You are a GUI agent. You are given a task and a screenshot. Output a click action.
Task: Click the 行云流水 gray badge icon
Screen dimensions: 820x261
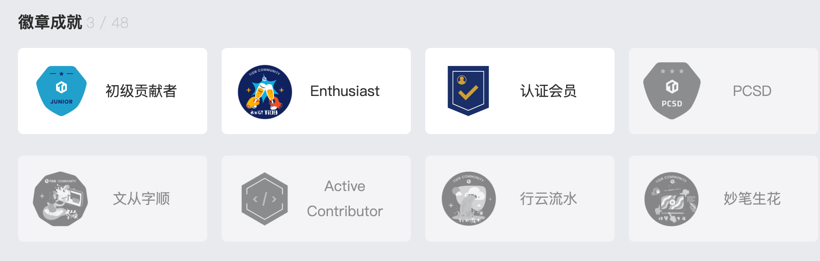[x=468, y=199]
